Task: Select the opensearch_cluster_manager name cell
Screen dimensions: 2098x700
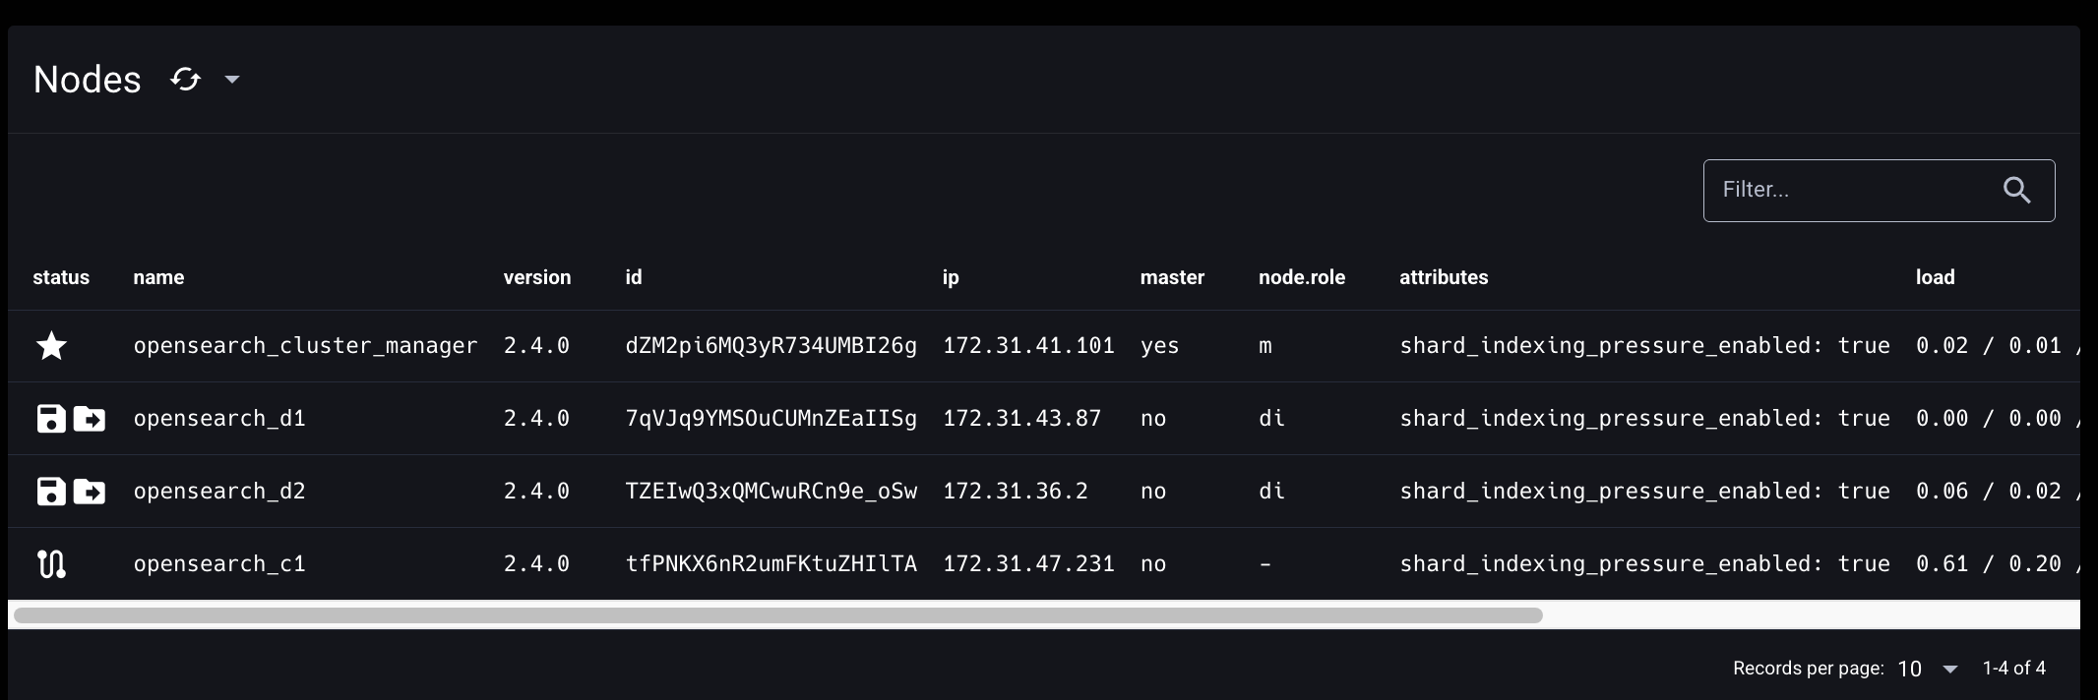Action: tap(305, 346)
